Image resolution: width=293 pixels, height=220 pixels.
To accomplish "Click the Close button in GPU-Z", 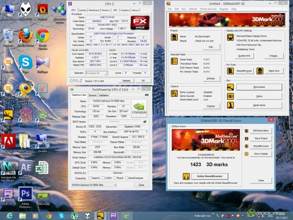I will pos(141,185).
